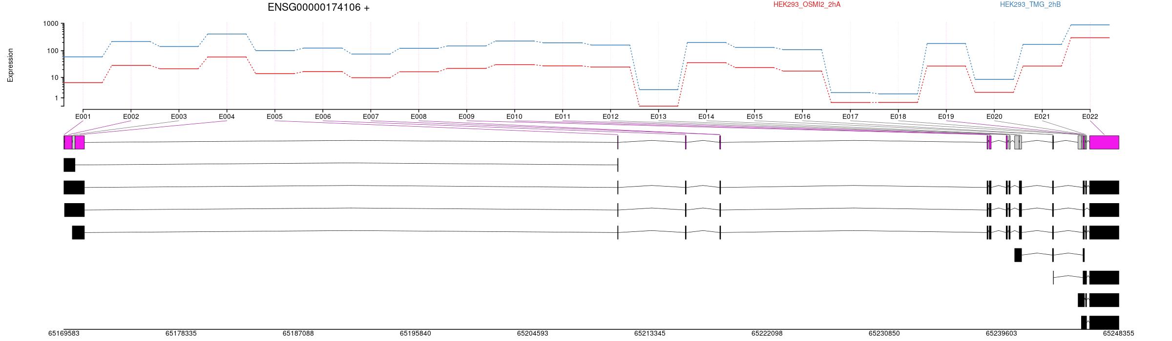Click exon label E018

point(898,116)
